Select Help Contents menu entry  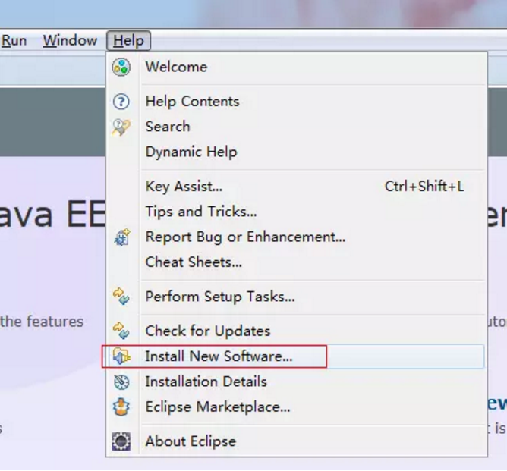[296, 102]
